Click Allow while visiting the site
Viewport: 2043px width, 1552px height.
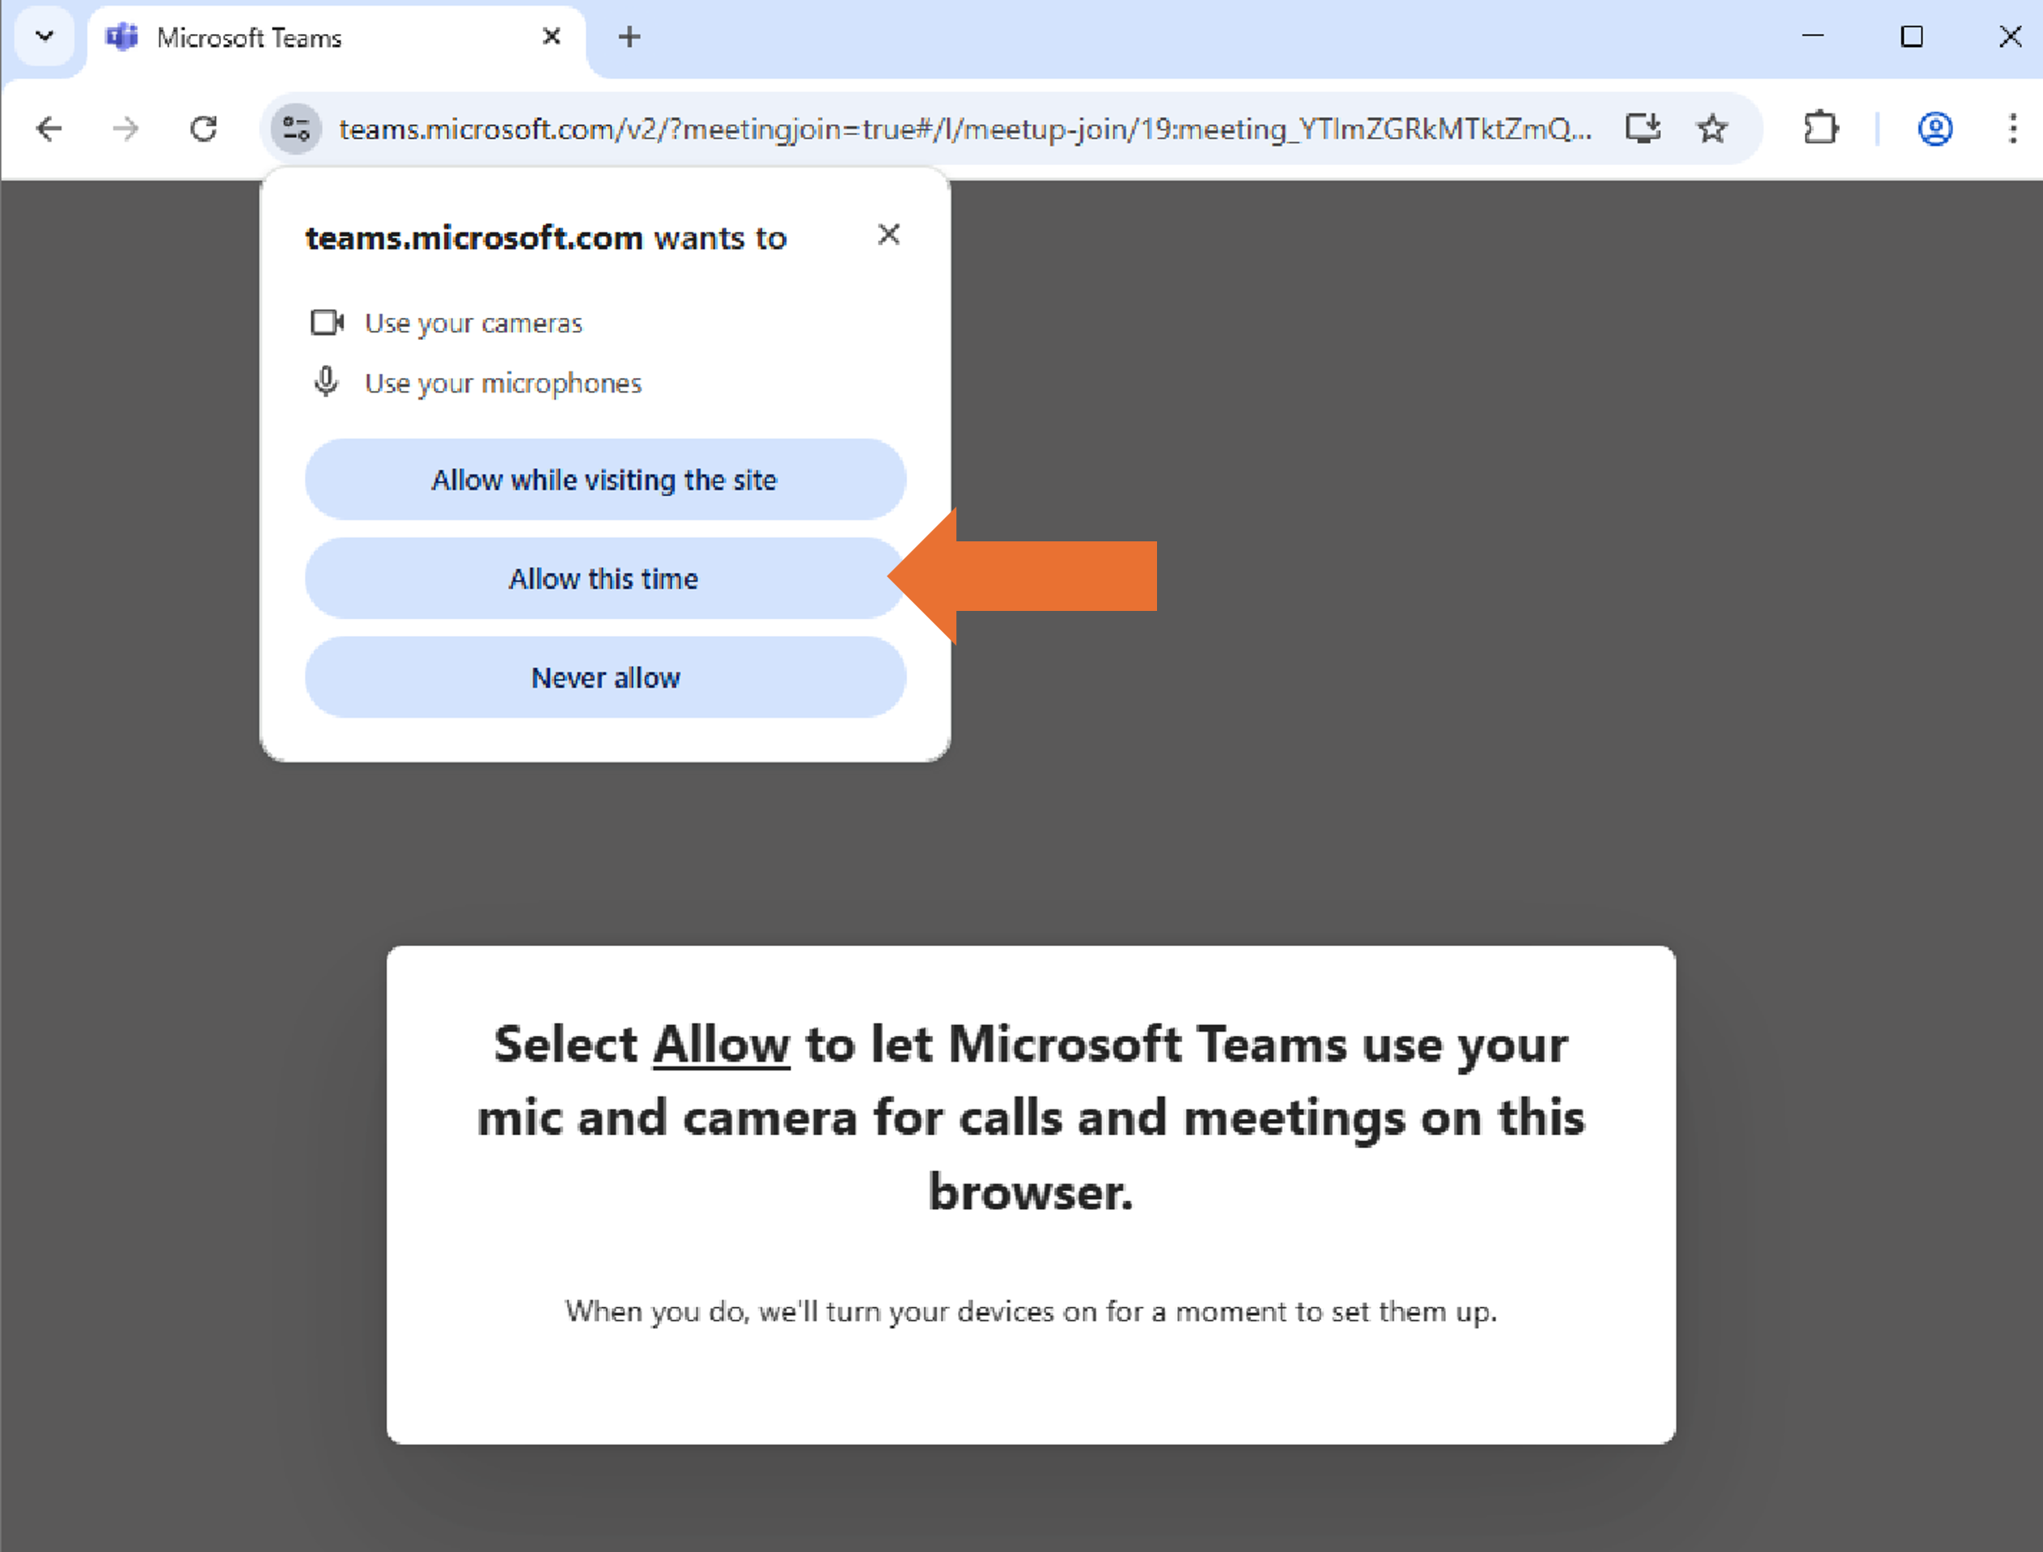(605, 480)
